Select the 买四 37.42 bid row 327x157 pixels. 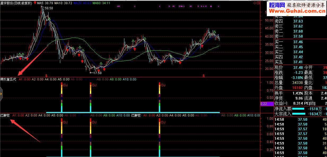[x=300, y=57]
